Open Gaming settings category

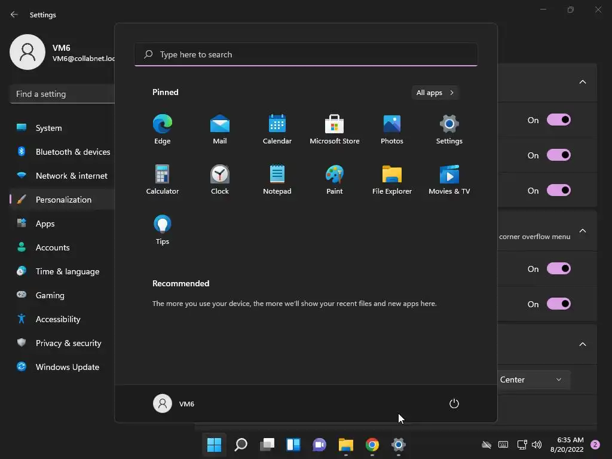pyautogui.click(x=62, y=295)
